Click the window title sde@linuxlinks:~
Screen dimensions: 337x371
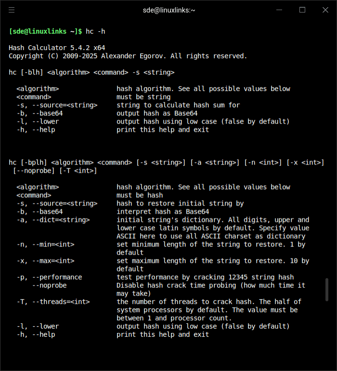tap(169, 10)
